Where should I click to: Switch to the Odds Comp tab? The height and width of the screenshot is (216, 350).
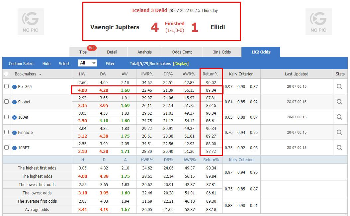click(182, 52)
